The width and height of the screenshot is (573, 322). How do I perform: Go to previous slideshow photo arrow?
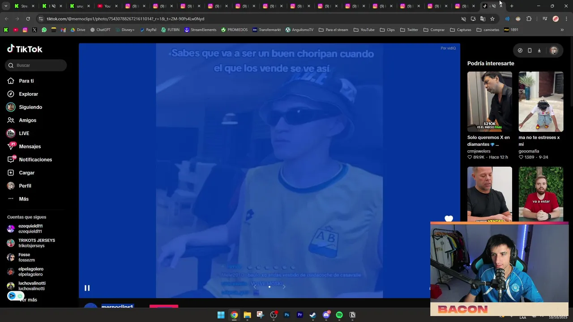(255, 287)
